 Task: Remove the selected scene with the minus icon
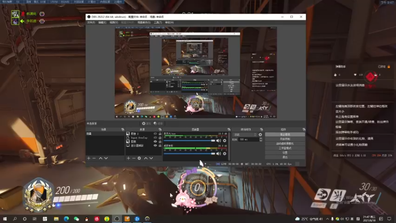coord(94,158)
